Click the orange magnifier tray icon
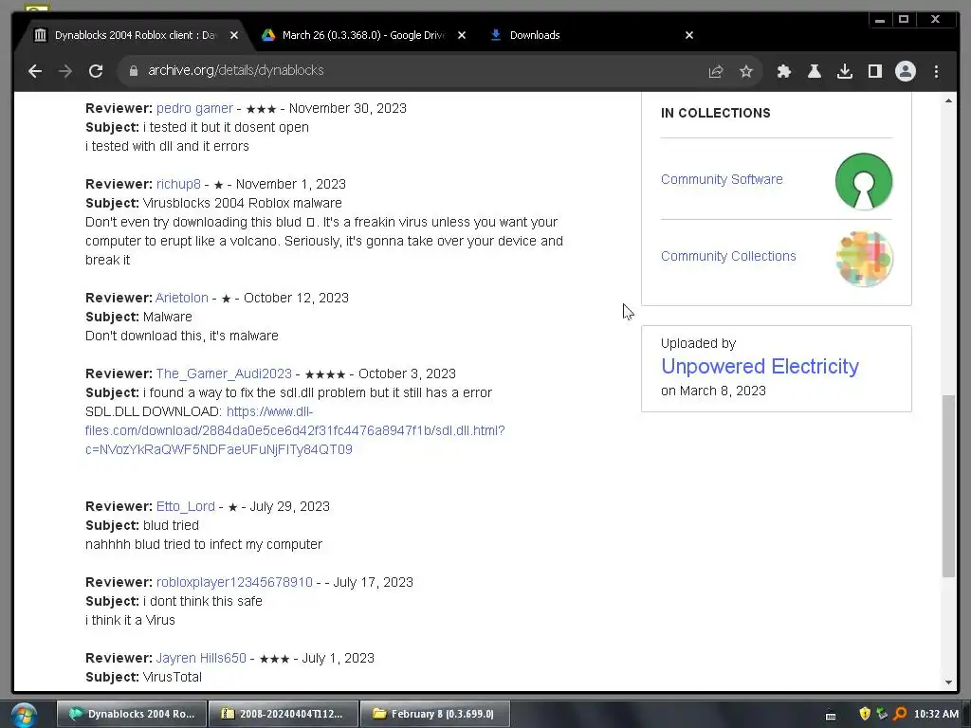The image size is (971, 728). 900,714
